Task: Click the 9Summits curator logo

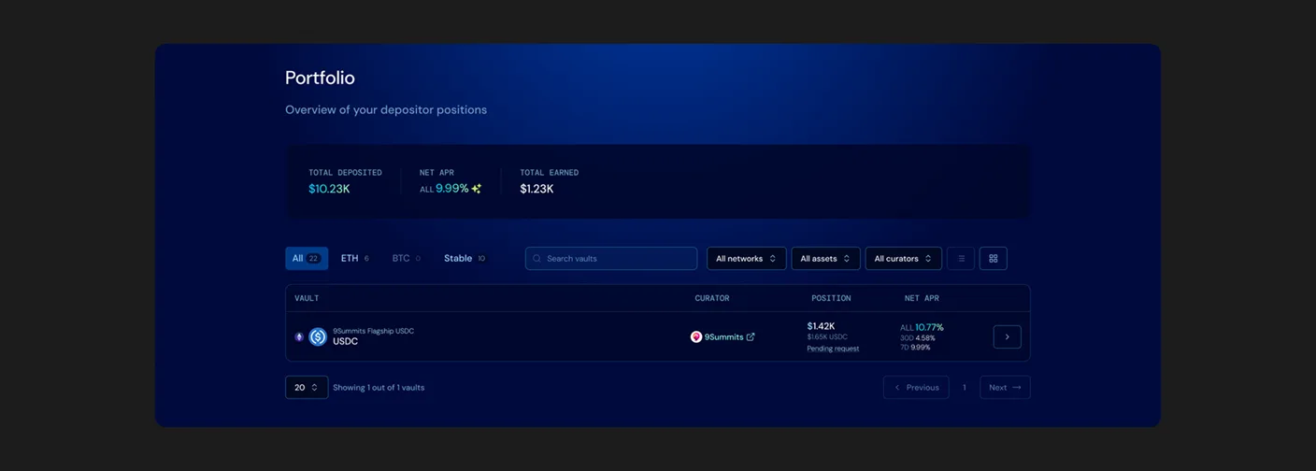Action: (x=696, y=337)
